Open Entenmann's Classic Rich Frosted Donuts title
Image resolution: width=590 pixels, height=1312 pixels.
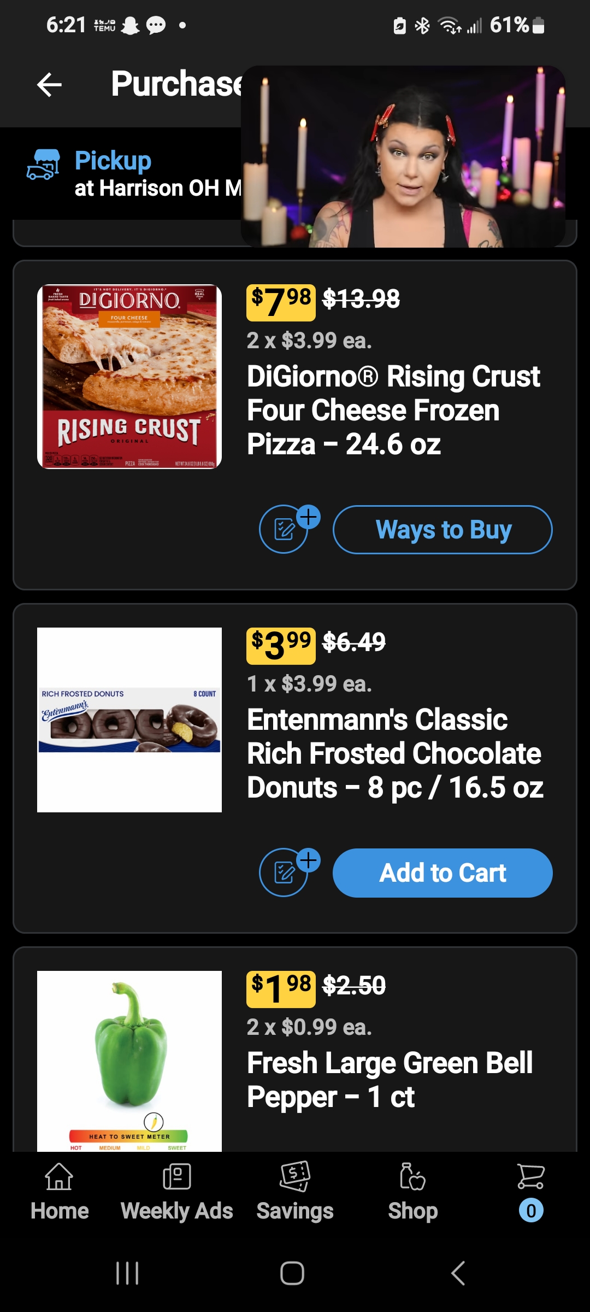pyautogui.click(x=394, y=753)
